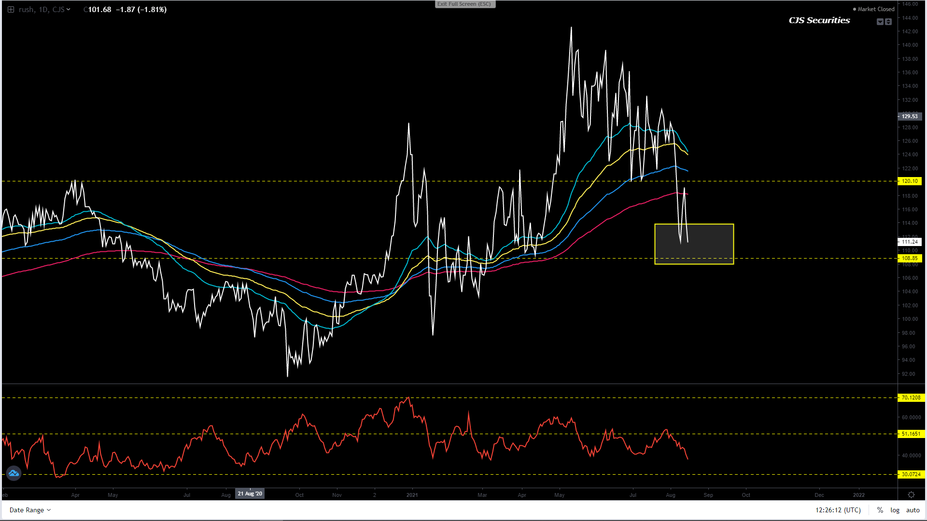The width and height of the screenshot is (927, 521).
Task: Click the down-arrow pane button near CJS Securities
Action: pos(880,22)
